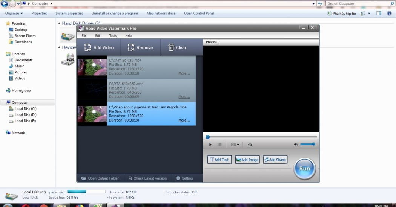Click Uninstall or change a program
This screenshot has width=396, height=207.
(x=115, y=14)
